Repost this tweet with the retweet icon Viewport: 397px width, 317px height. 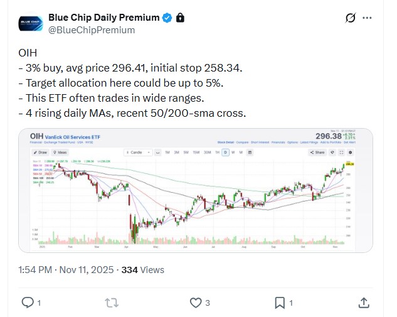112,303
